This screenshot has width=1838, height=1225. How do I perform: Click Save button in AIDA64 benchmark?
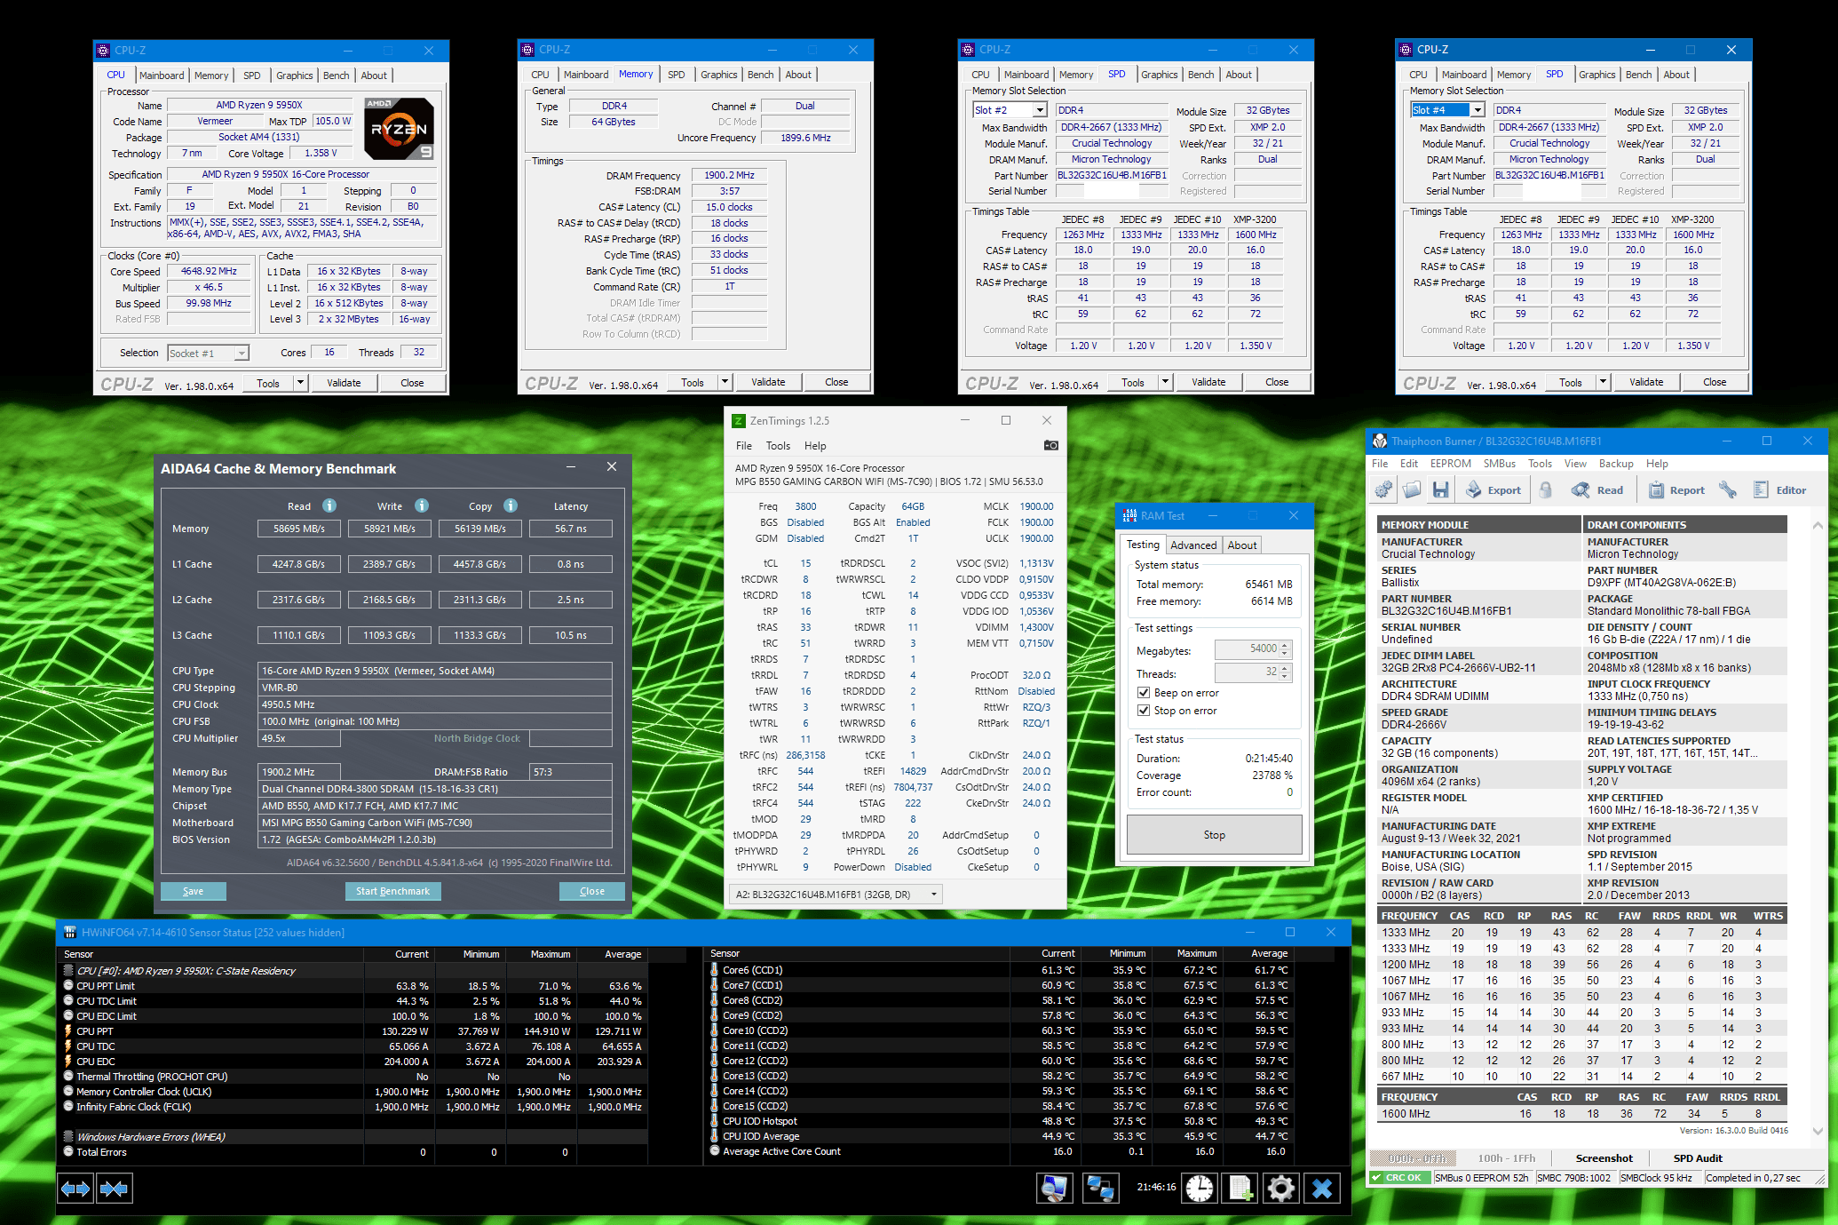click(193, 891)
